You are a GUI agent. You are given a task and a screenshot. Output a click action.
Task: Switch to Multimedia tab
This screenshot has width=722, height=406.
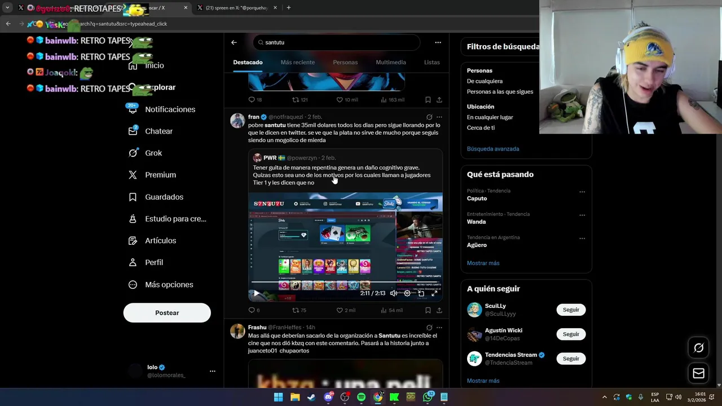[x=391, y=62]
